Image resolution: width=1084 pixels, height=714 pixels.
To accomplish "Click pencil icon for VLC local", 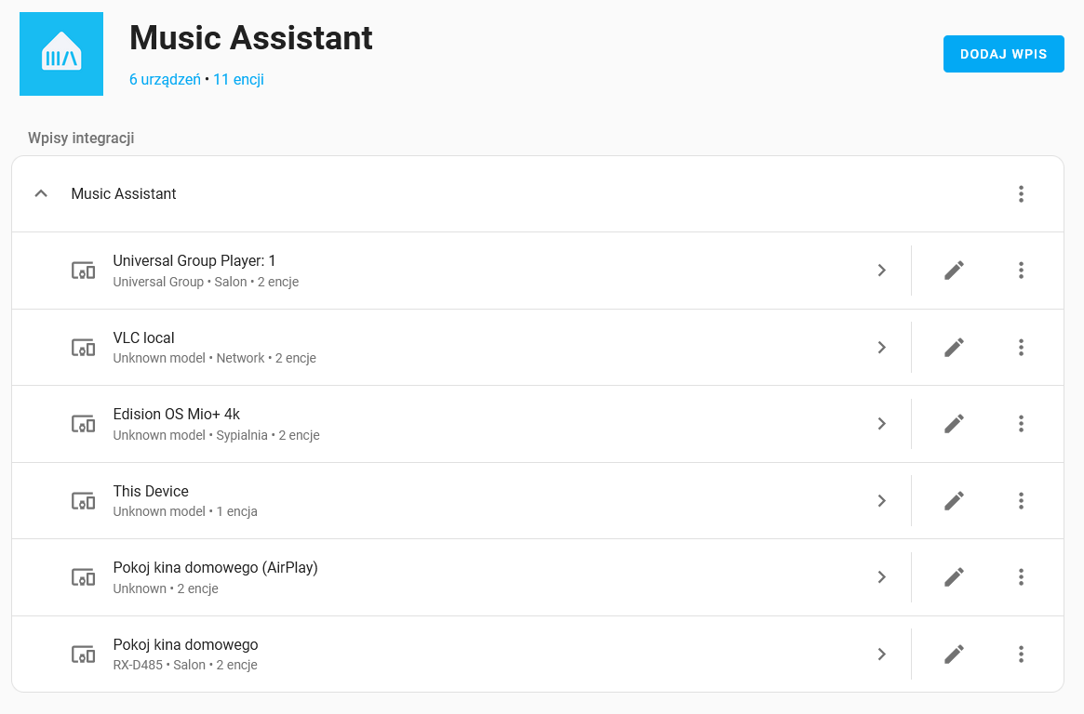I will [x=954, y=348].
